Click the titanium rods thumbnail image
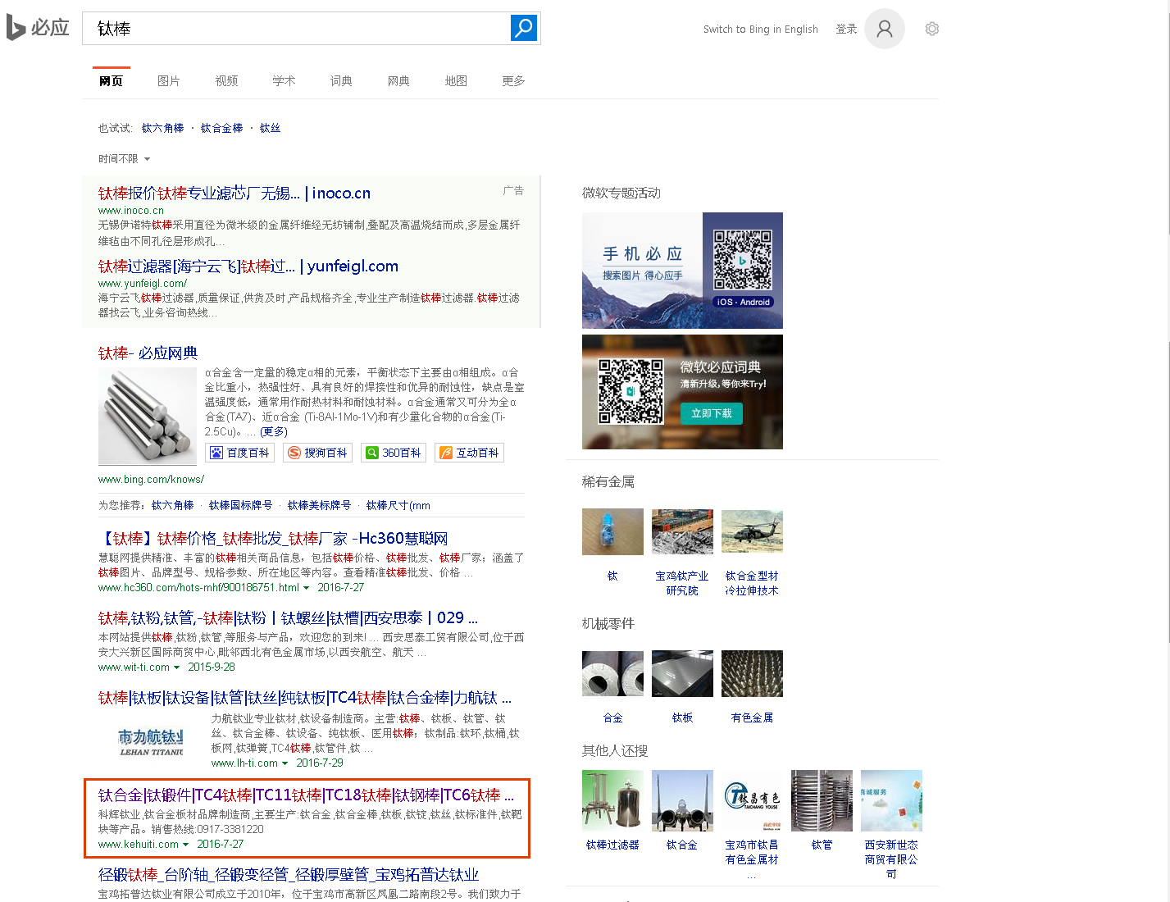 [x=148, y=416]
